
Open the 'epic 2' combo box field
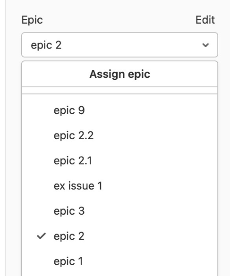119,45
